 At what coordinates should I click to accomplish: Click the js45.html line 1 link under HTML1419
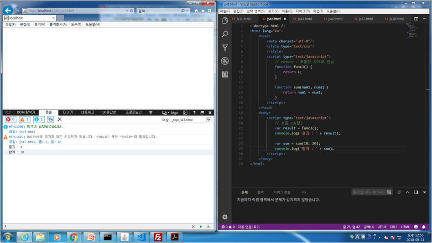coord(40,142)
